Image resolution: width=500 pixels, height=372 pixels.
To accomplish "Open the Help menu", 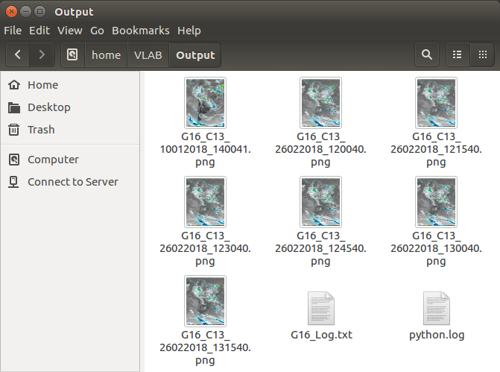I will tap(189, 31).
